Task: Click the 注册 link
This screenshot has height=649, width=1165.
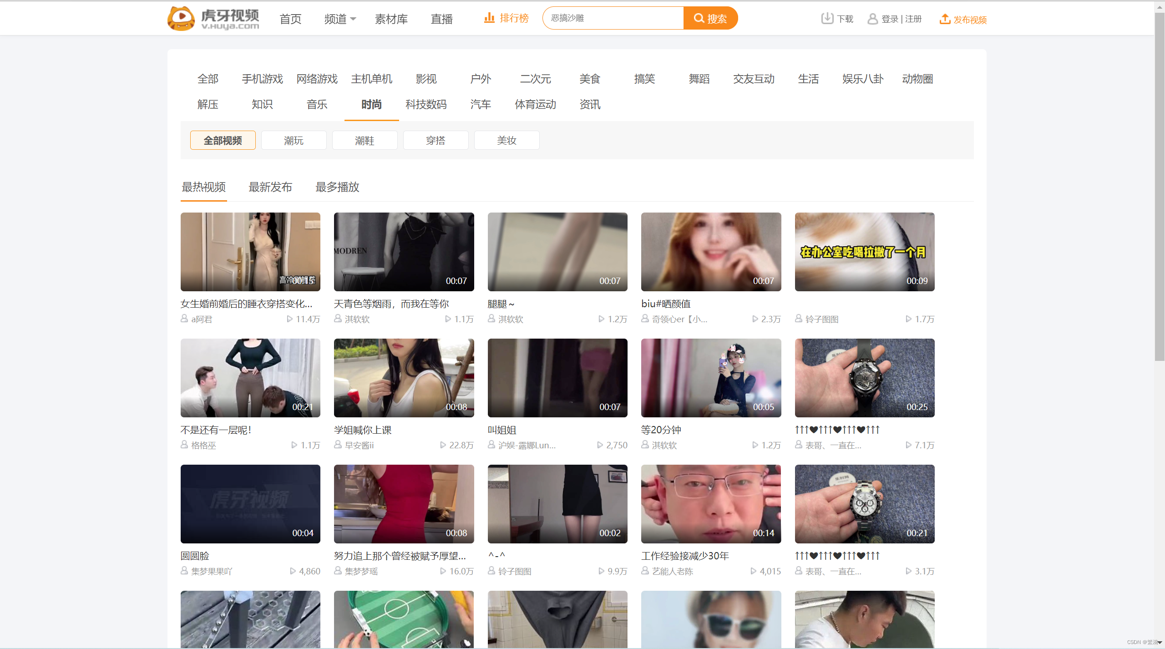Action: coord(913,19)
